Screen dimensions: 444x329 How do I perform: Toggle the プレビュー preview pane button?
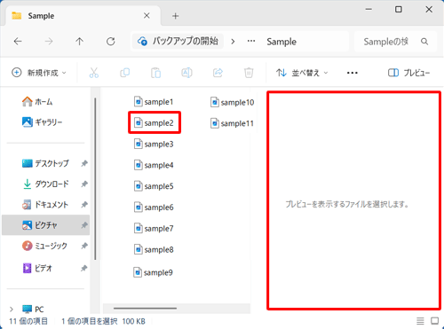coord(409,73)
